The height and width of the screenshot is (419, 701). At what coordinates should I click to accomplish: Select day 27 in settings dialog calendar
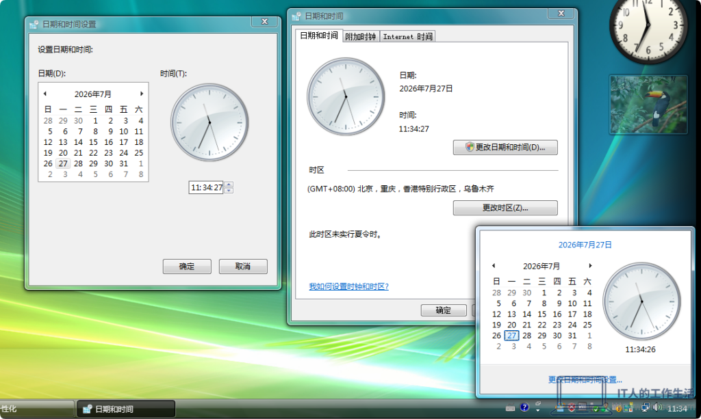click(x=63, y=164)
